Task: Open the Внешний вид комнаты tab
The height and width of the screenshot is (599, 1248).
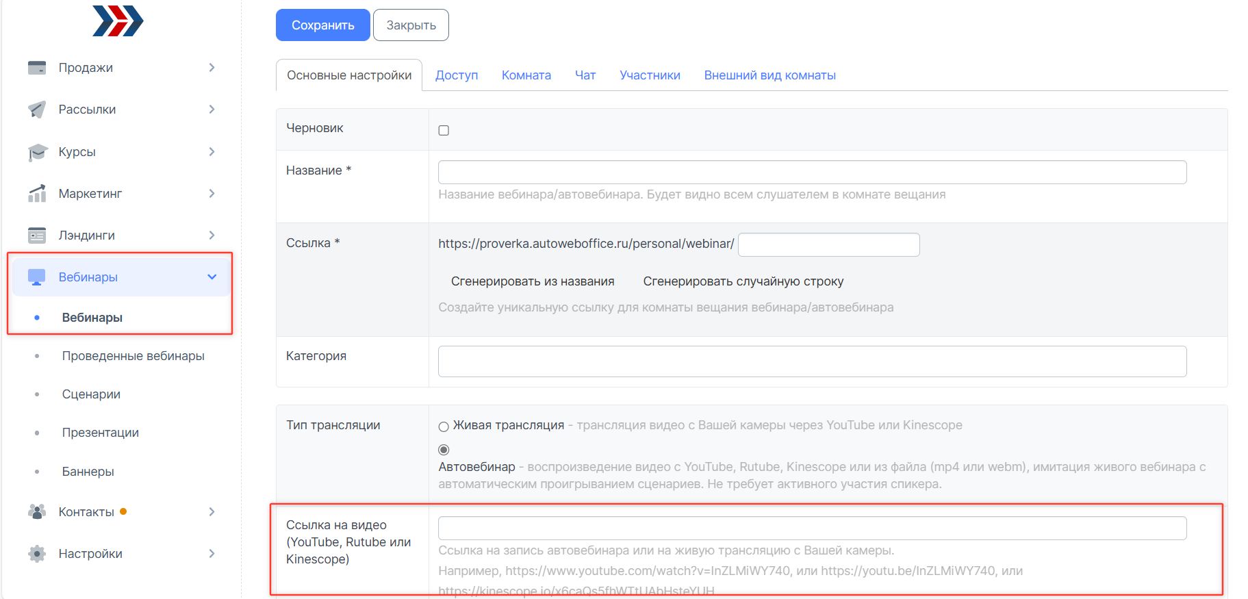Action: (x=769, y=75)
